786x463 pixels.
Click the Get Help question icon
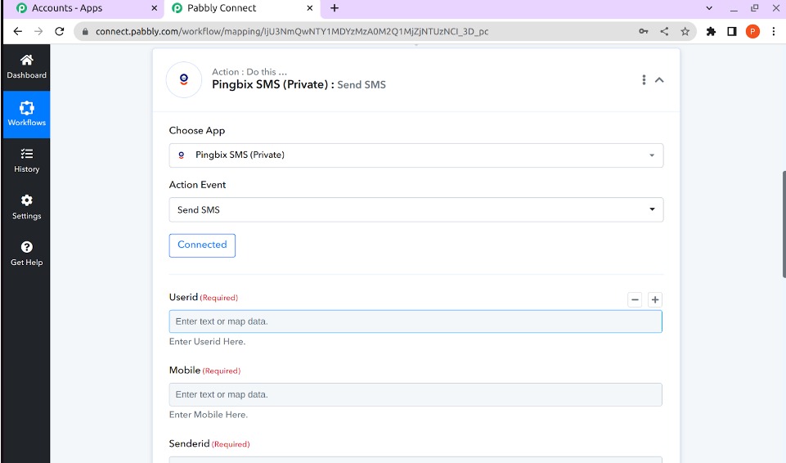(26, 254)
